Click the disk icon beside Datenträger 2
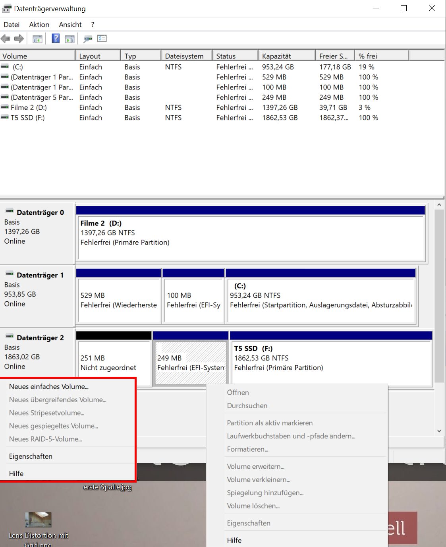The height and width of the screenshot is (547, 446). 10,336
